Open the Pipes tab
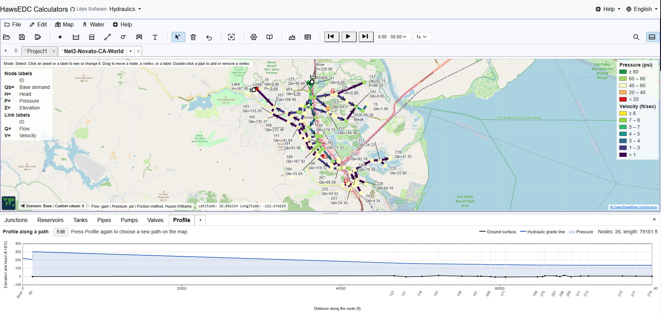This screenshot has width=661, height=315. (x=104, y=220)
